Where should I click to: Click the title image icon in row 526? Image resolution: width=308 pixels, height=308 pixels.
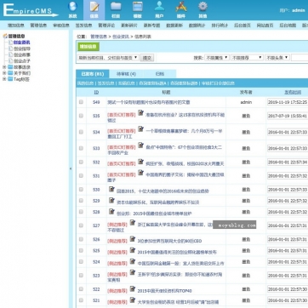click(x=133, y=239)
